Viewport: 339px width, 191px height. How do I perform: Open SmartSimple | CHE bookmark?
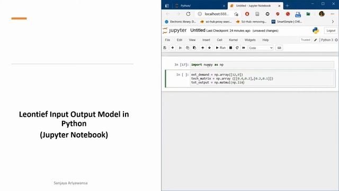click(287, 22)
